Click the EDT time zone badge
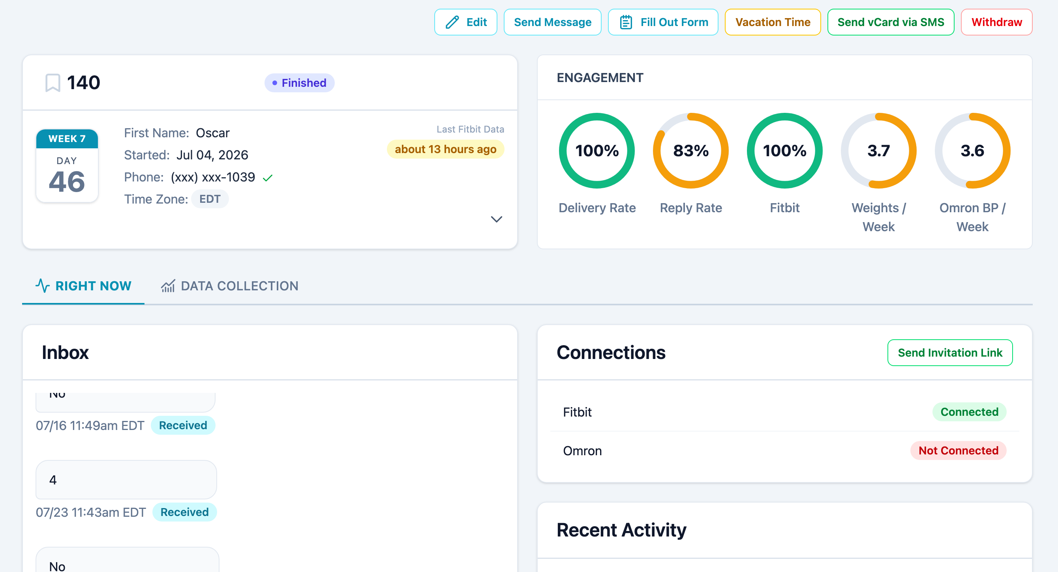 210,199
